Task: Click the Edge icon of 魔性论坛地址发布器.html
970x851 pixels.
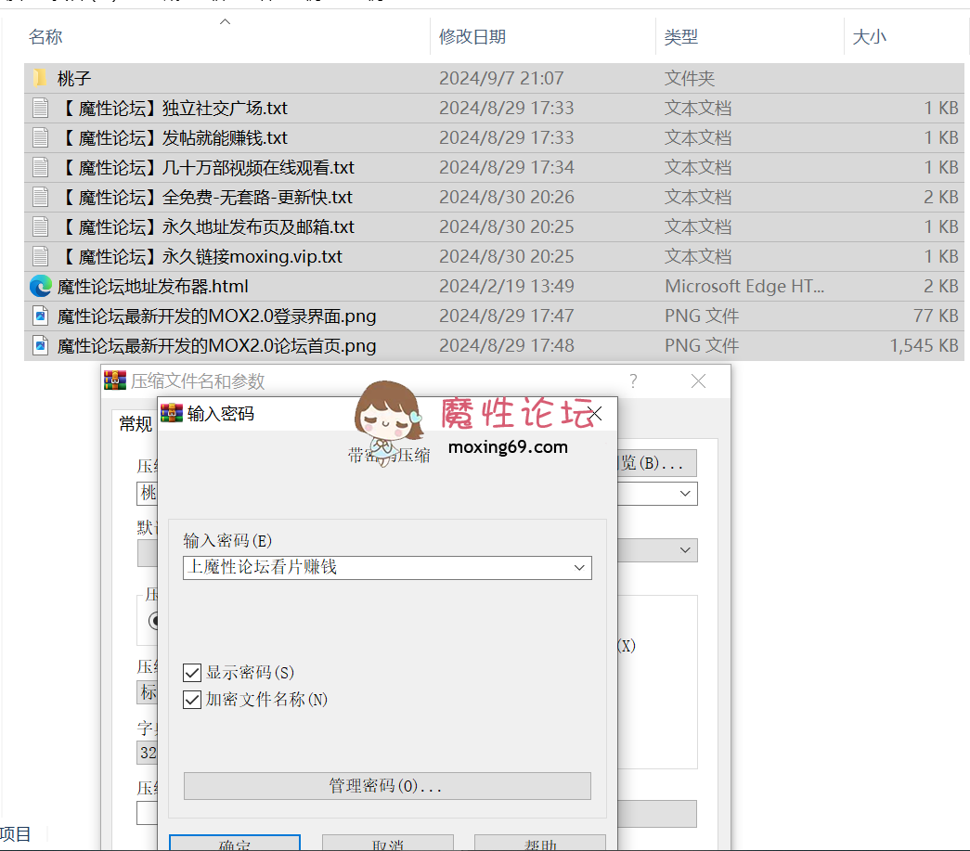Action: coord(40,286)
